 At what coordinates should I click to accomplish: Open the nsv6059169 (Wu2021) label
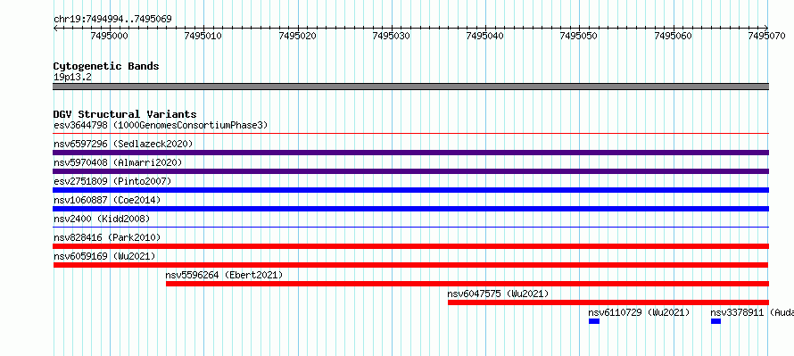click(104, 256)
